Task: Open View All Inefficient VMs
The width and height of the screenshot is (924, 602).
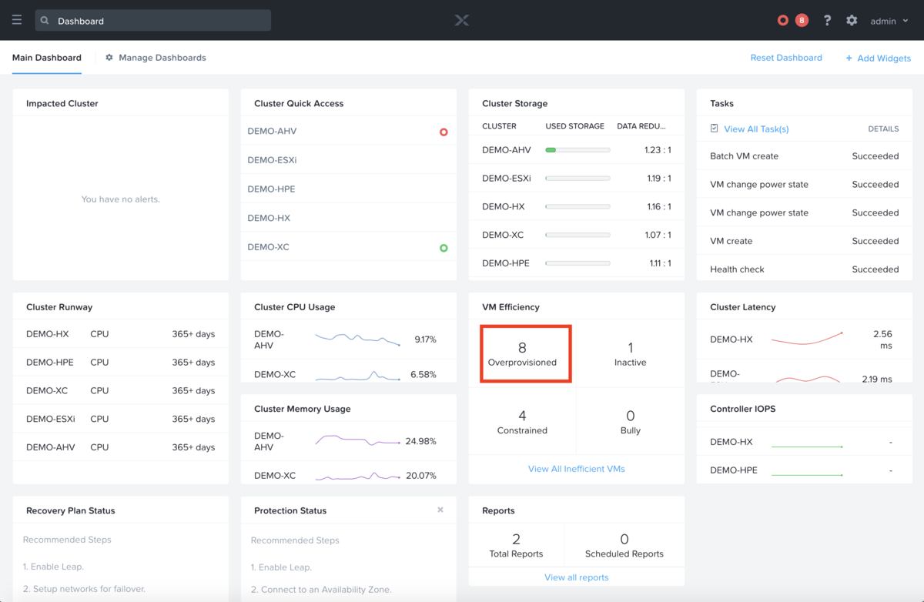Action: pos(576,469)
